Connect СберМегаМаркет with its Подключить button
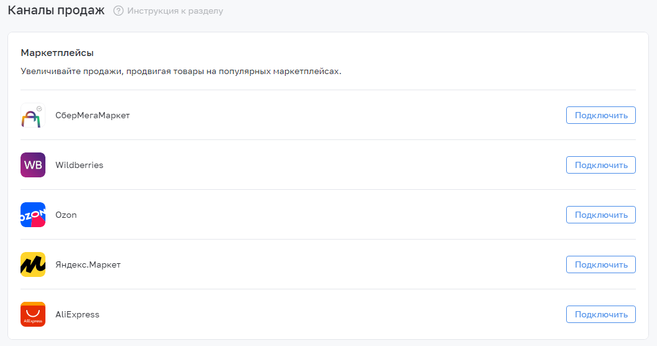Screen dimensions: 657x346 point(601,115)
